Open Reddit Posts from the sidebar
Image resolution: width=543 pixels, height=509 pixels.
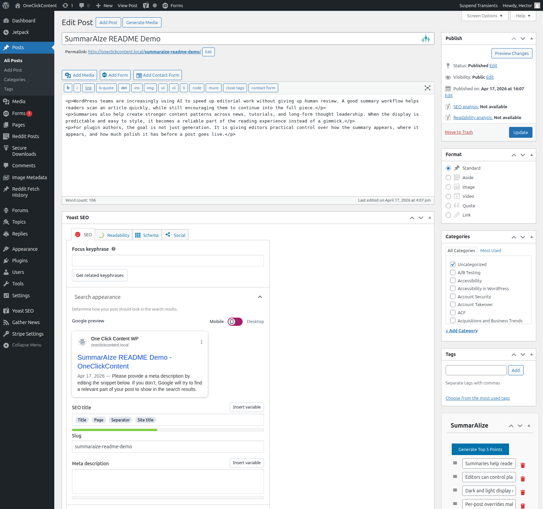click(x=25, y=136)
